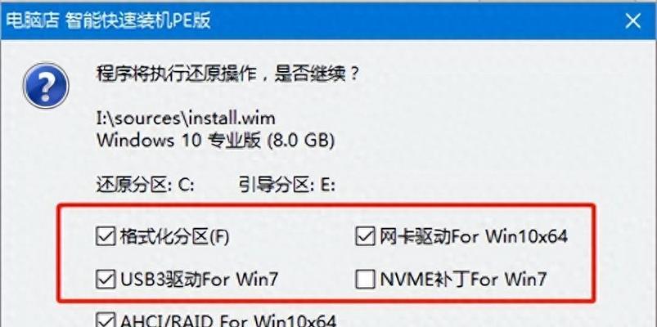Click the 网卡驱动For Win10x64 label text
Image resolution: width=657 pixels, height=327 pixels.
474,236
